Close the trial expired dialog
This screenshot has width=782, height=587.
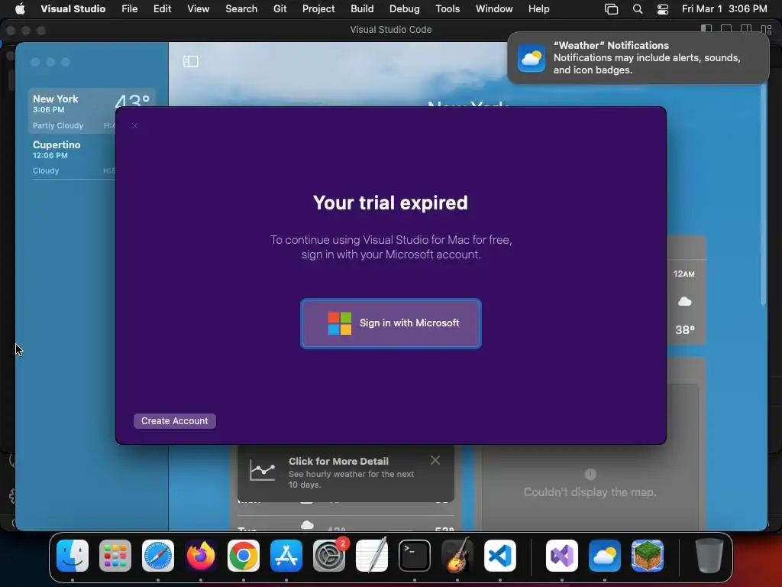pos(134,126)
